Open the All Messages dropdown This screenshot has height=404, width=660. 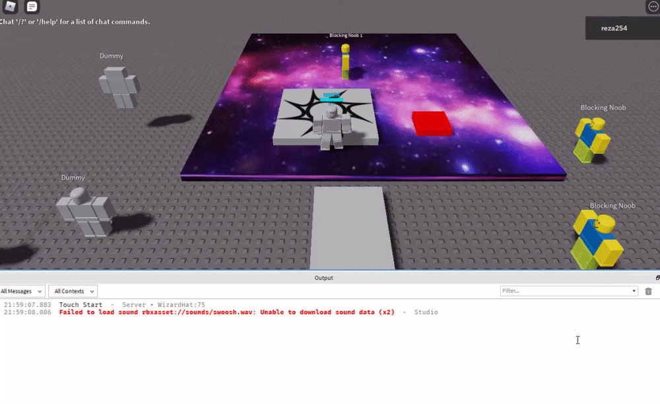[21, 291]
